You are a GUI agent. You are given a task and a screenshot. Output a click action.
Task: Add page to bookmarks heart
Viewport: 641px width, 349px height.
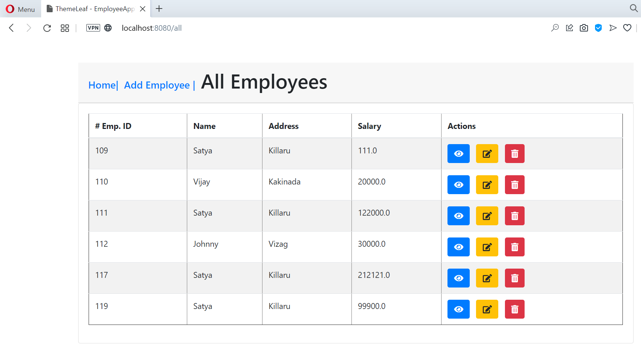coord(627,28)
